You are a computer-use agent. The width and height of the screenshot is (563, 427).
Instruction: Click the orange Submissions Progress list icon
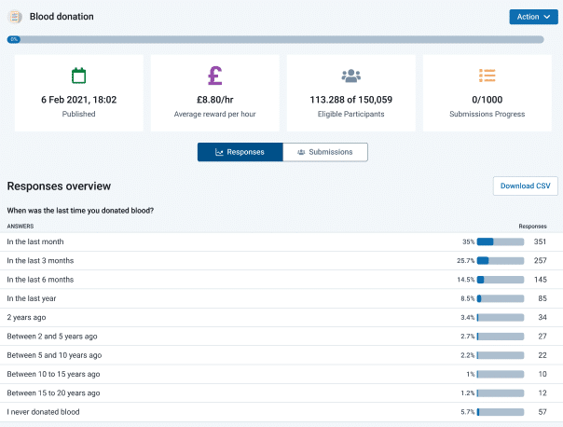point(487,76)
